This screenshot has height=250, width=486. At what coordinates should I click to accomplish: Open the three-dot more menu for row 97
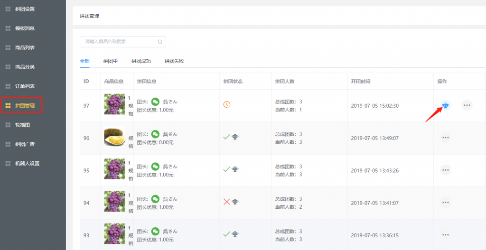click(467, 105)
